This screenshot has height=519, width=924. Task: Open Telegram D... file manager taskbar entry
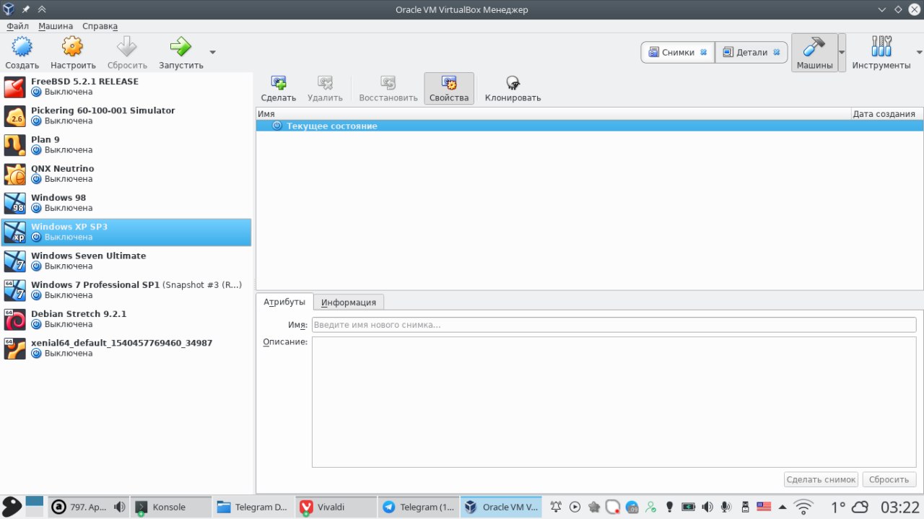pos(253,507)
